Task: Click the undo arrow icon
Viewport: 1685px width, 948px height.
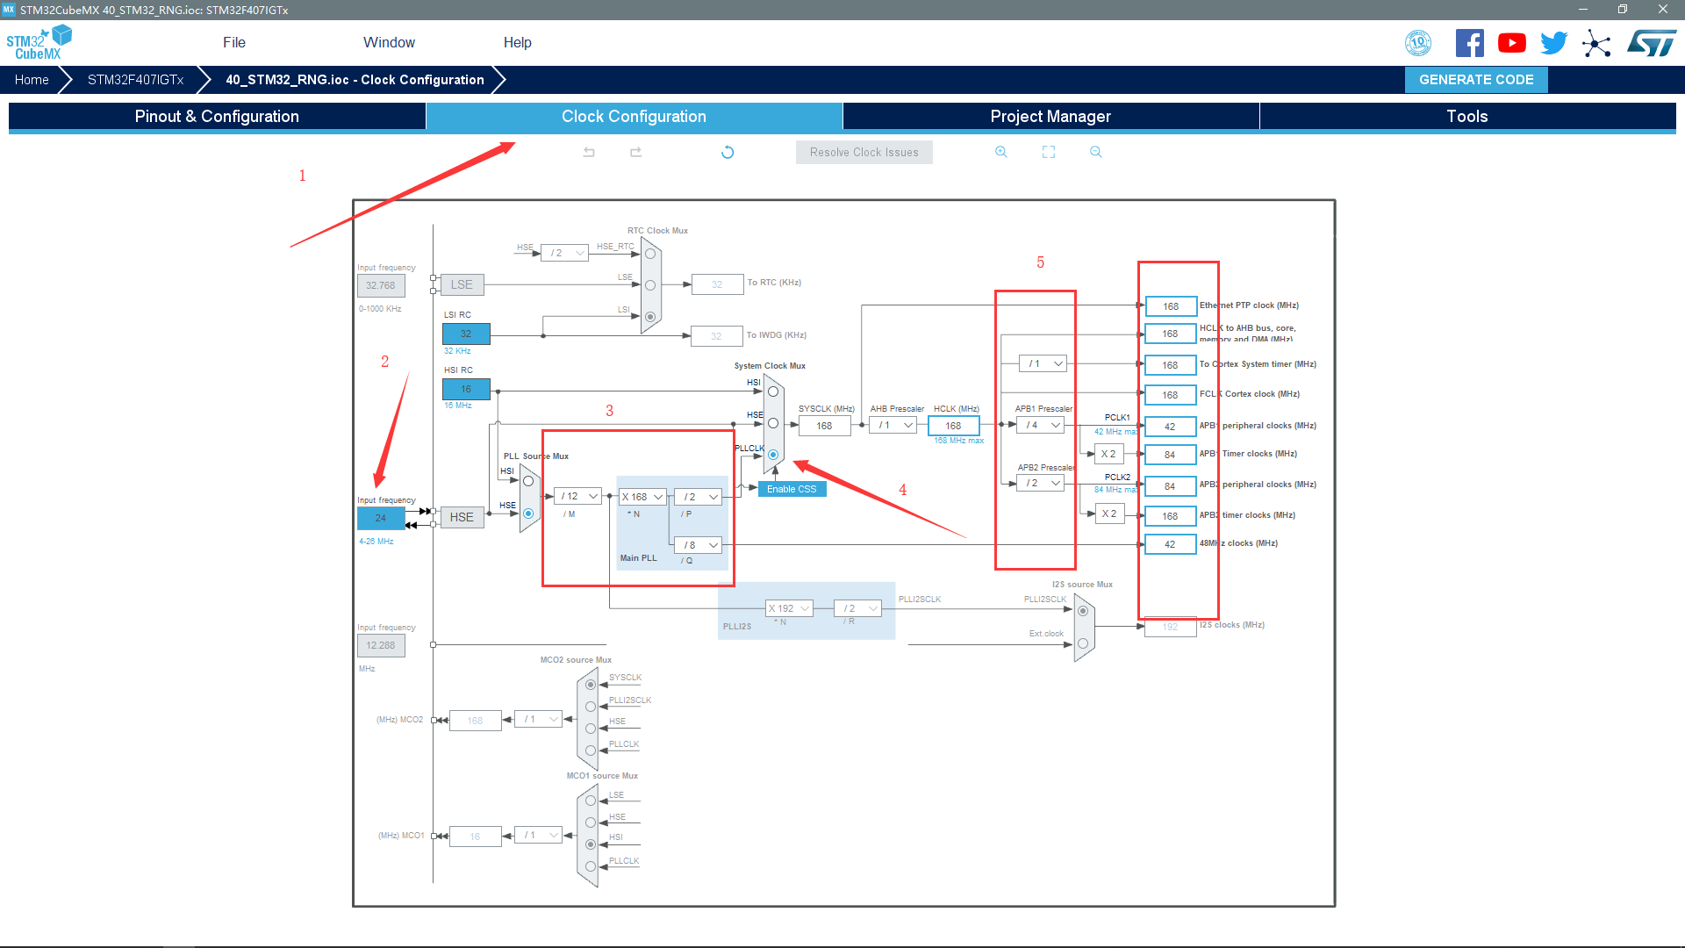Action: click(589, 152)
